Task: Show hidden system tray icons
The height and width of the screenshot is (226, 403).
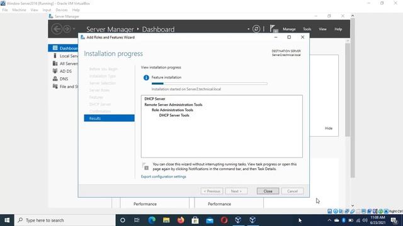Action: (x=329, y=220)
